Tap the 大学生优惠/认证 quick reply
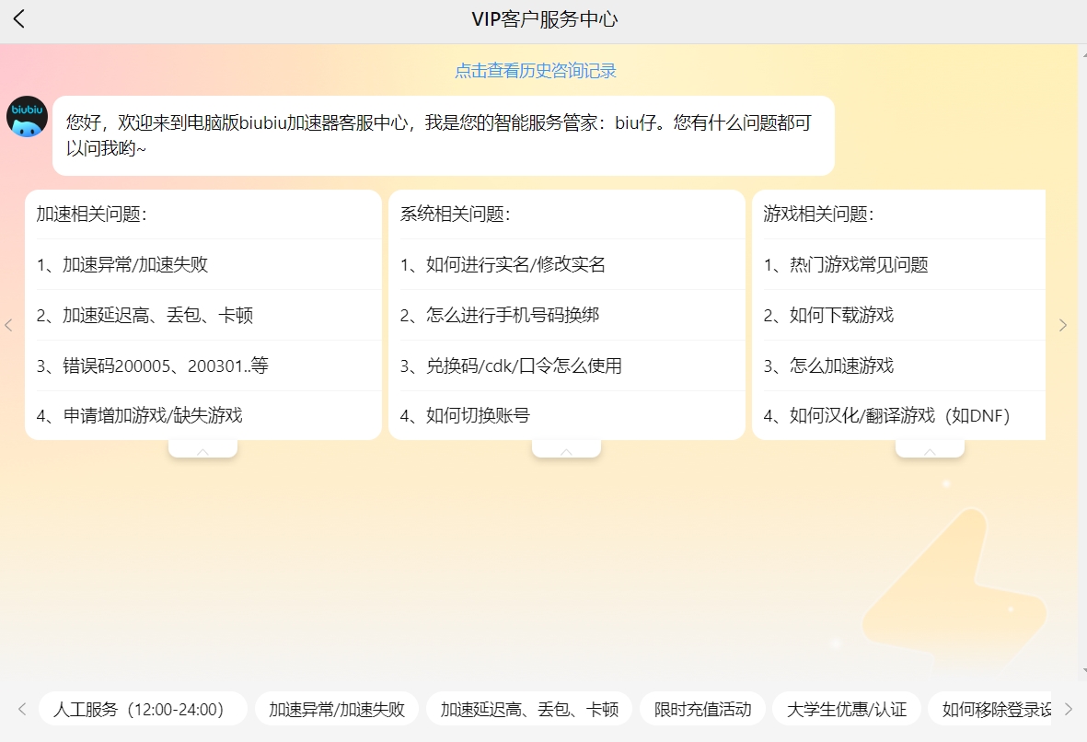 click(x=846, y=709)
